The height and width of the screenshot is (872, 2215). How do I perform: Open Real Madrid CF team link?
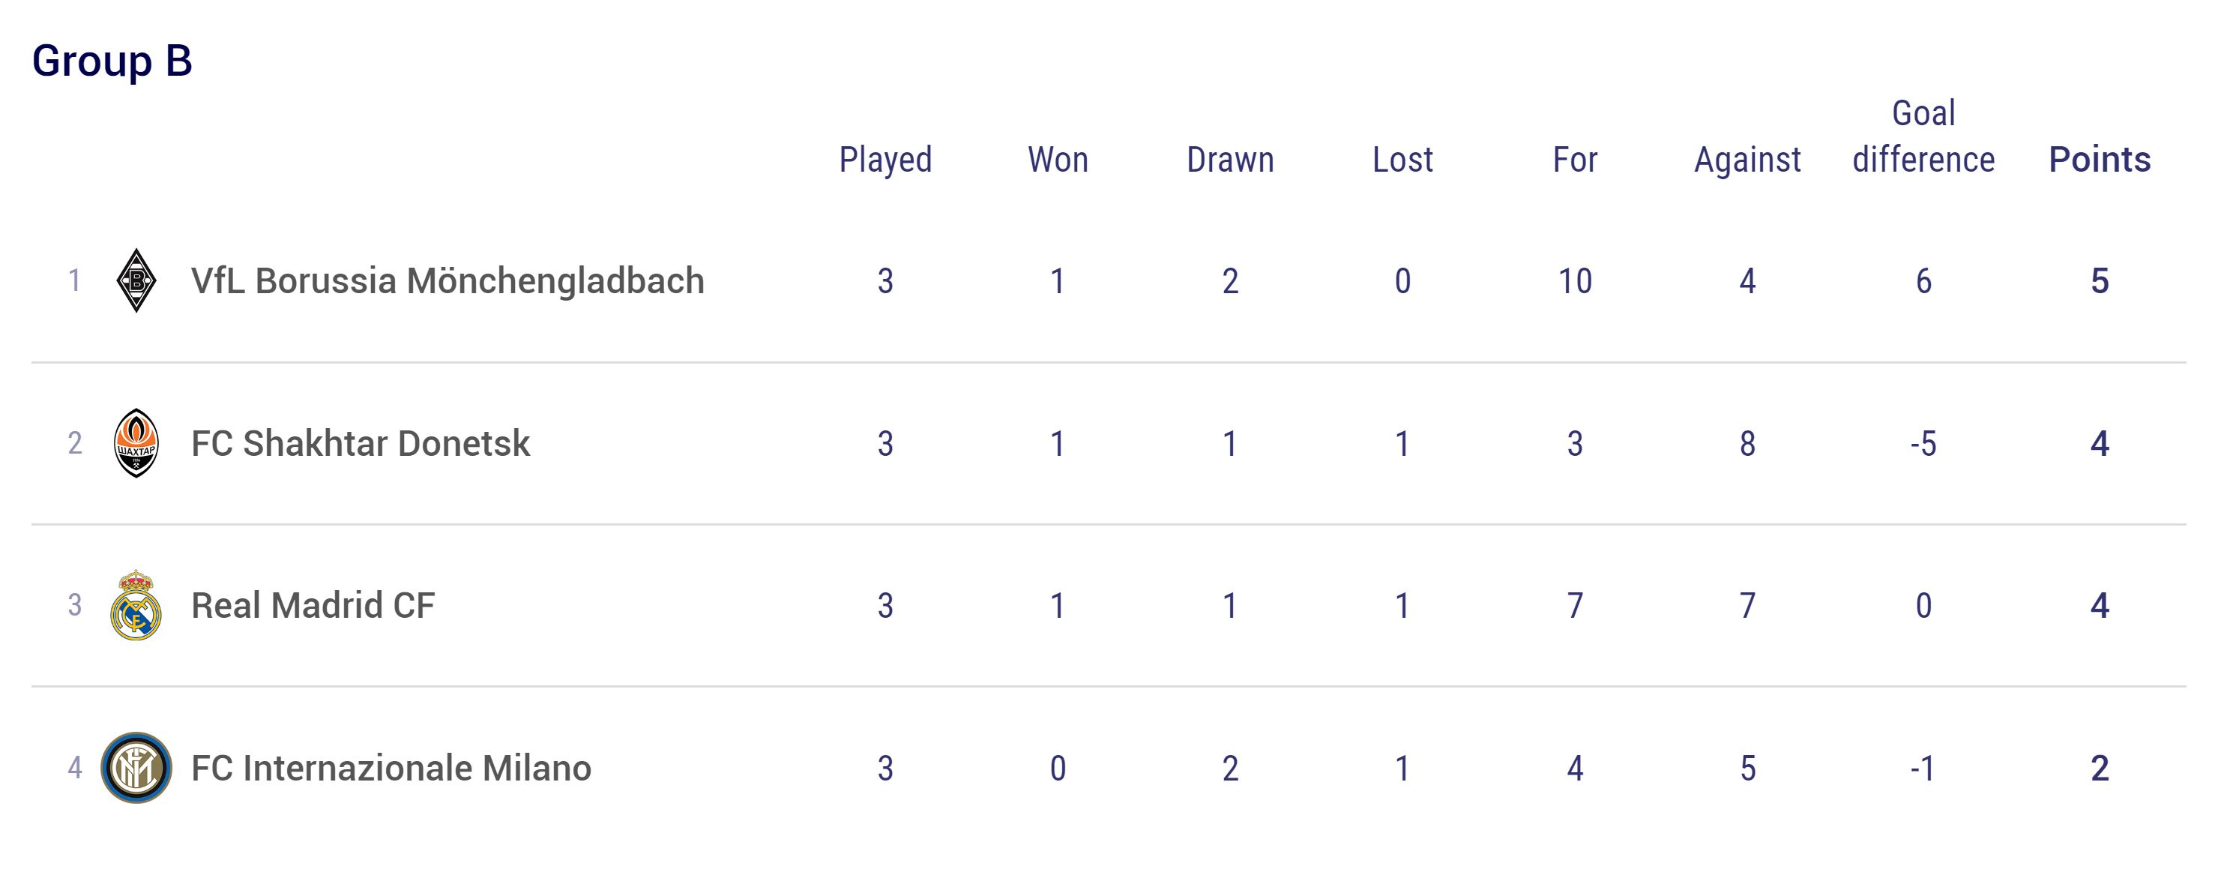[313, 605]
